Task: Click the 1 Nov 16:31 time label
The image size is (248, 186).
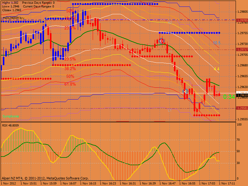Action: [128, 184]
